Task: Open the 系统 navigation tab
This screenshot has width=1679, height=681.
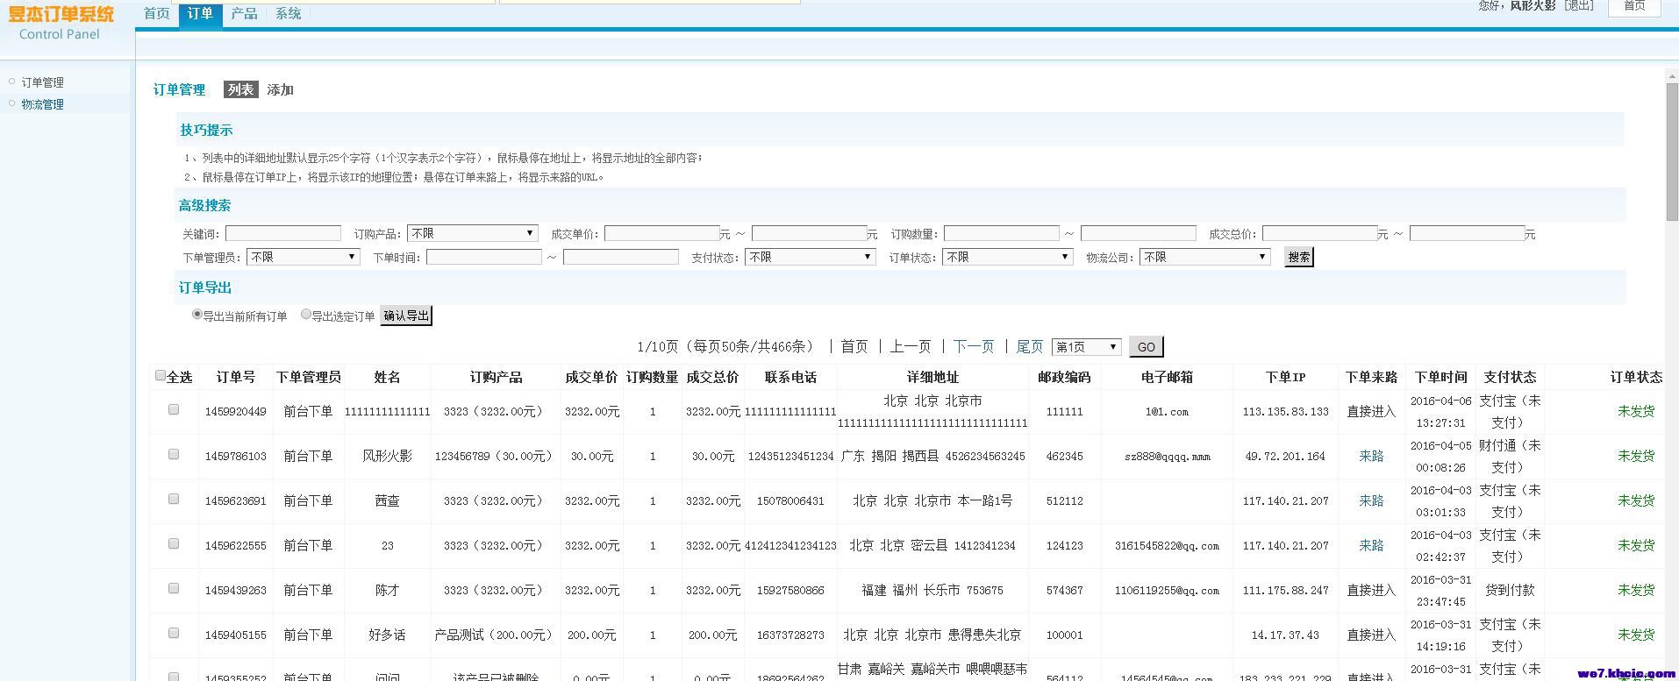Action: point(289,13)
